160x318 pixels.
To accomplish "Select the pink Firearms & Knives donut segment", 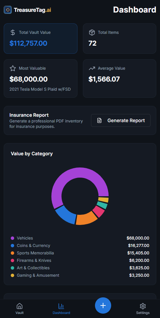I will click(99, 211).
